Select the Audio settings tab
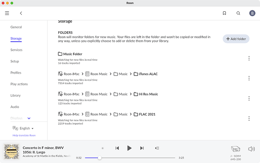 pyautogui.click(x=15, y=107)
